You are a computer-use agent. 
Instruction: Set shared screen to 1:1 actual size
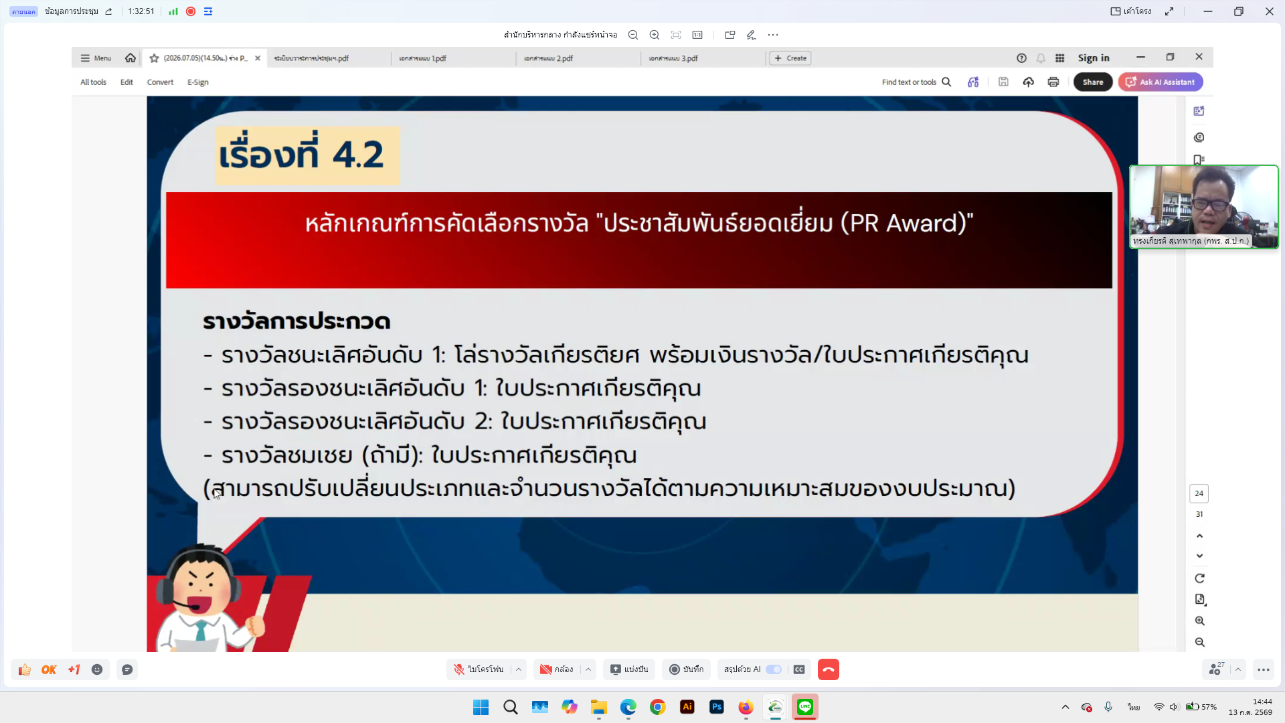pos(697,35)
